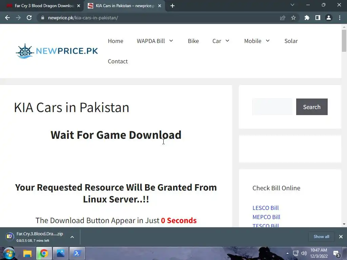Viewport: 347px width, 260px height.
Task: View site info via lock icon
Action: (43, 18)
